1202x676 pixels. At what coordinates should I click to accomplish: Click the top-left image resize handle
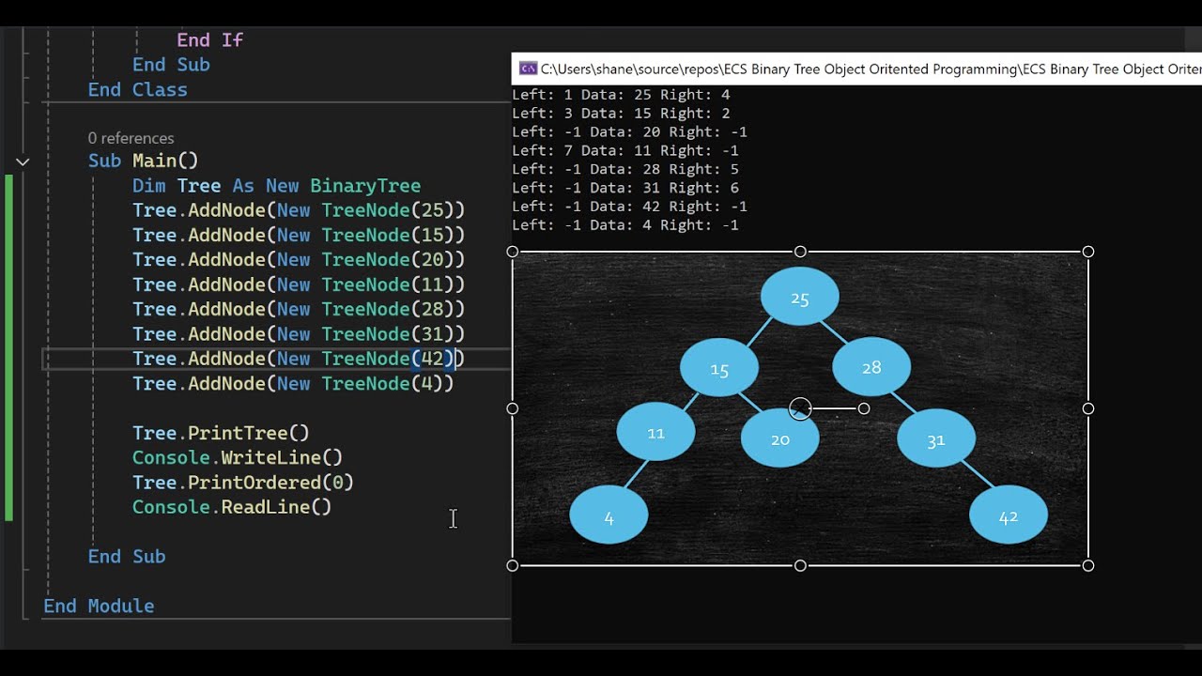(x=513, y=252)
